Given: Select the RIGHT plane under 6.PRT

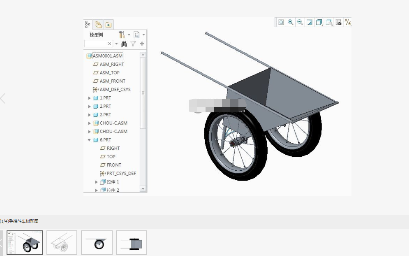Looking at the screenshot, I should pos(113,148).
